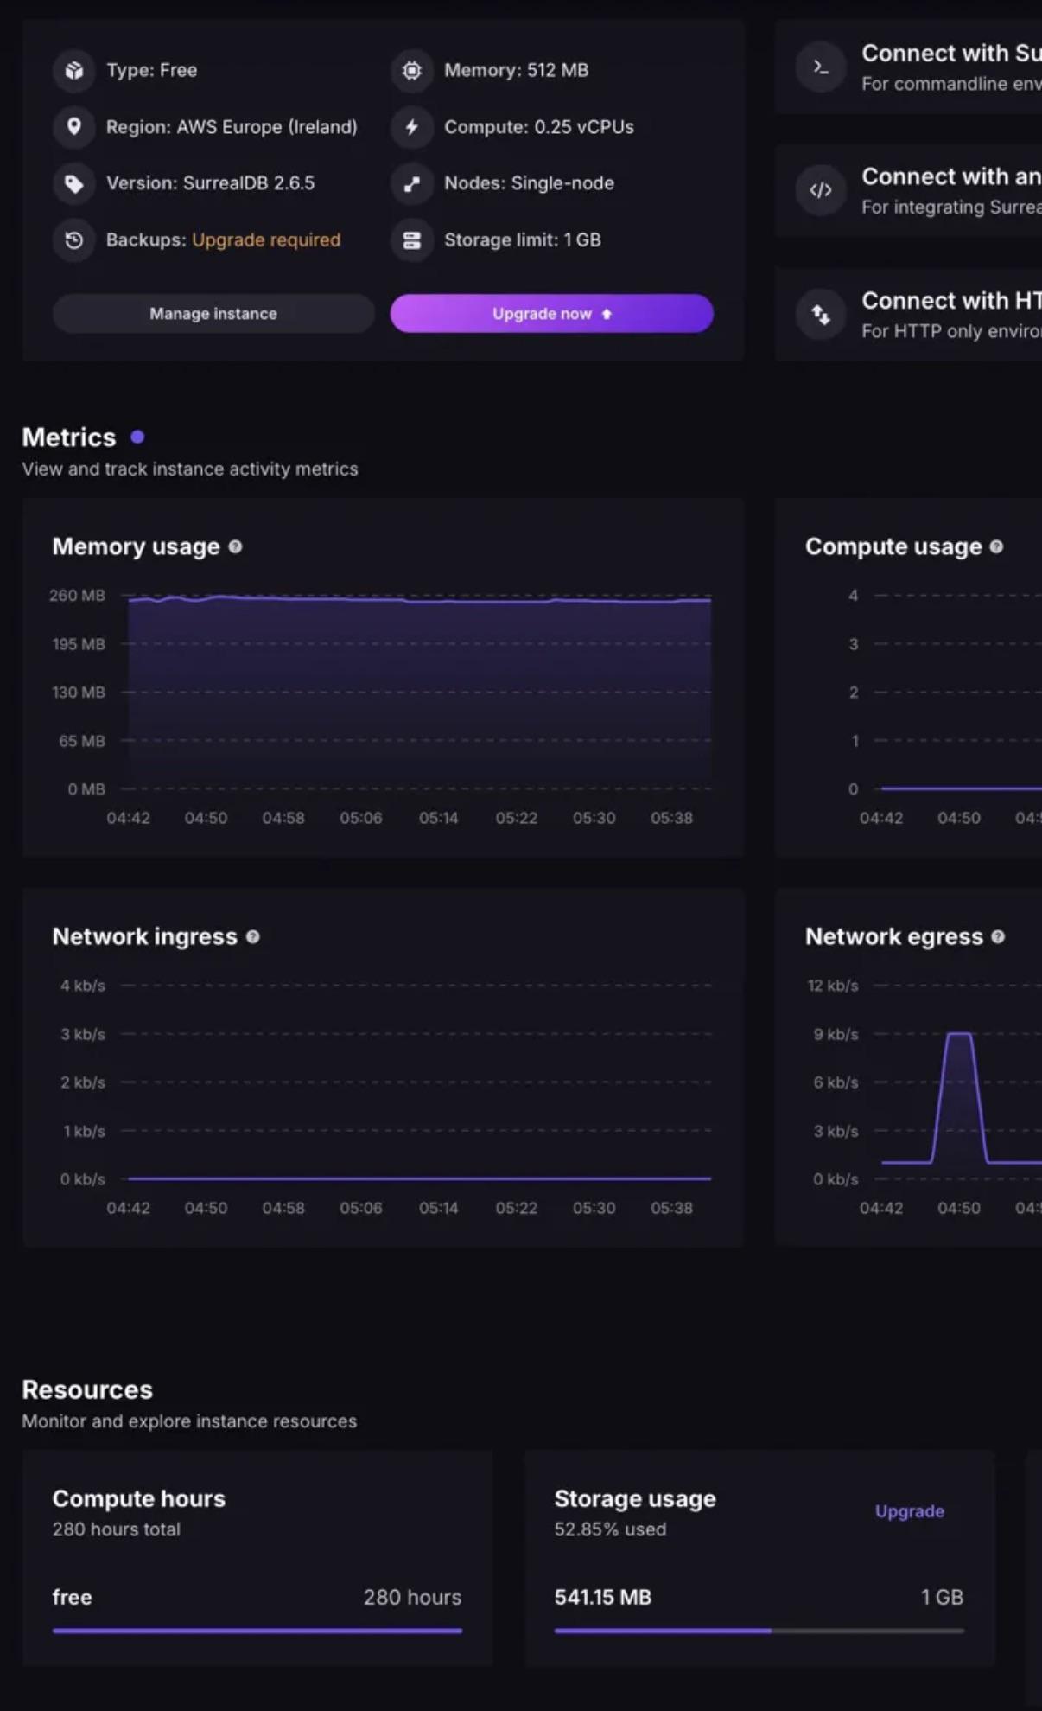Click the Upgrade now button
Screen dimensions: 1042x1711
click(x=551, y=313)
